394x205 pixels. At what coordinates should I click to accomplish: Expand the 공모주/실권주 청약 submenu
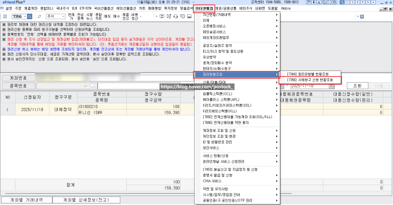[x=237, y=46]
